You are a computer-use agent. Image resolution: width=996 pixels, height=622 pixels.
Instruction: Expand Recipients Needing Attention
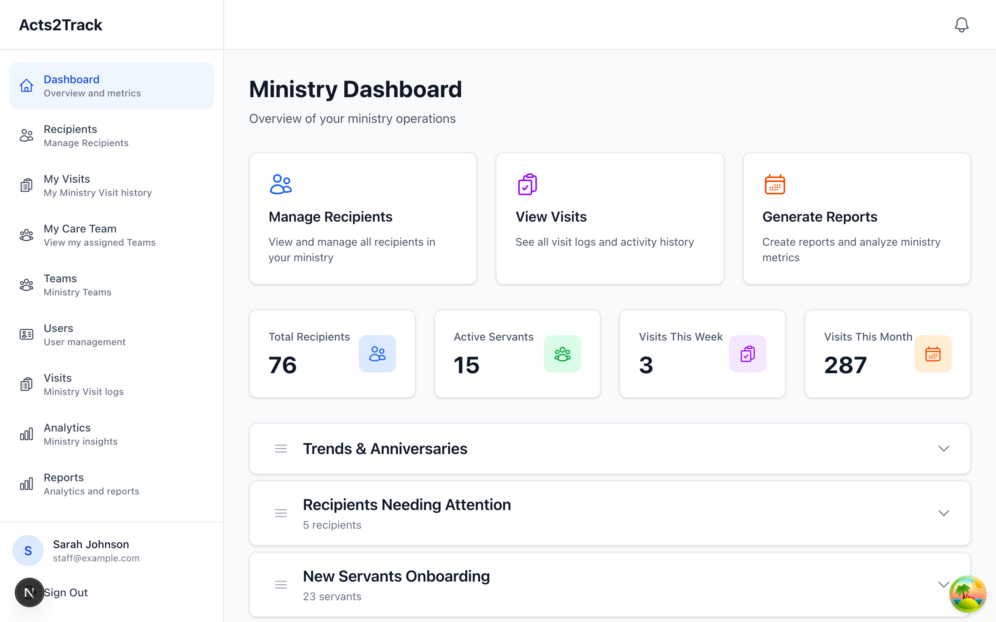coord(944,513)
